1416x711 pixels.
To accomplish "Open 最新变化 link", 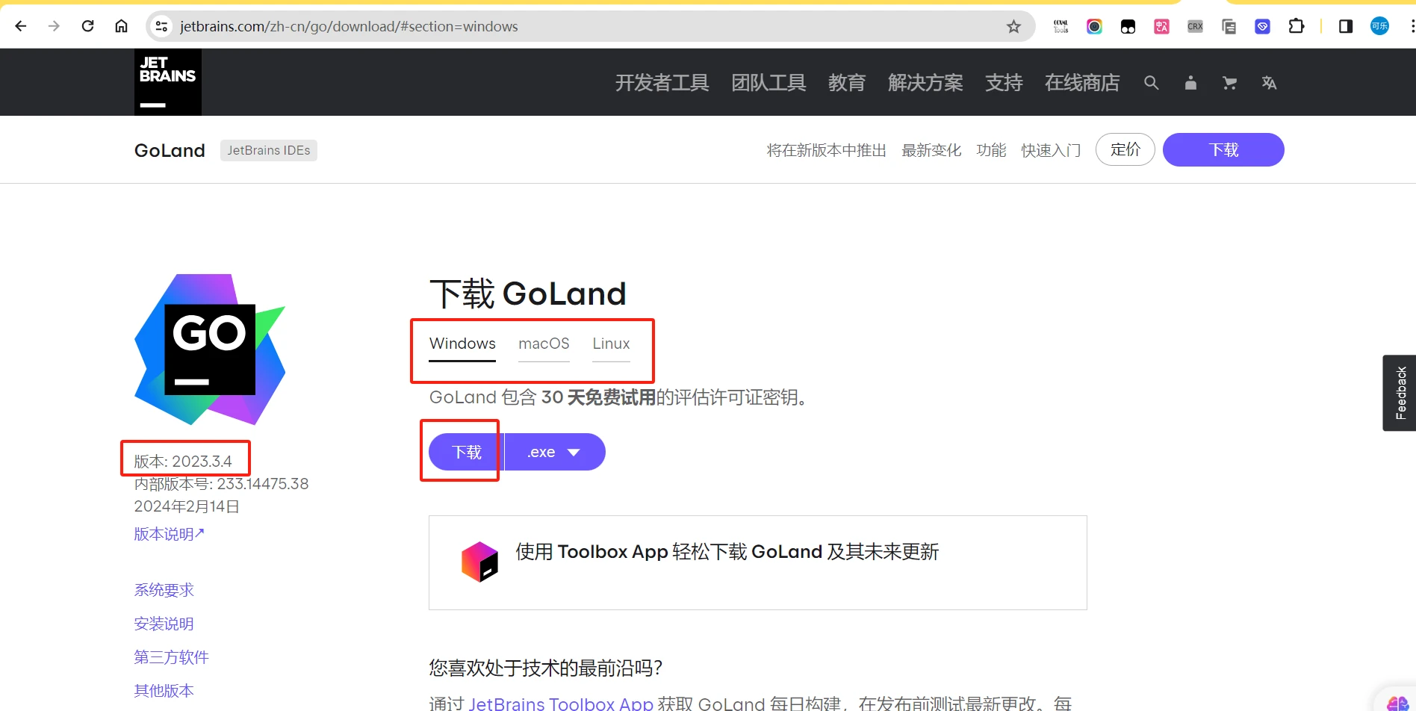I will pyautogui.click(x=931, y=150).
